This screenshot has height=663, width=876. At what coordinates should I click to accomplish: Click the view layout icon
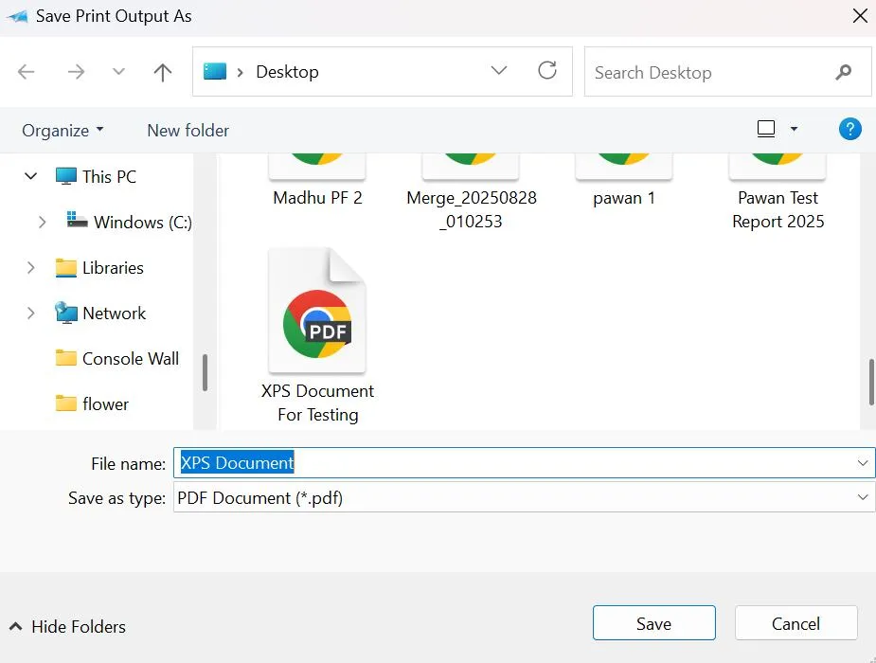coord(766,129)
